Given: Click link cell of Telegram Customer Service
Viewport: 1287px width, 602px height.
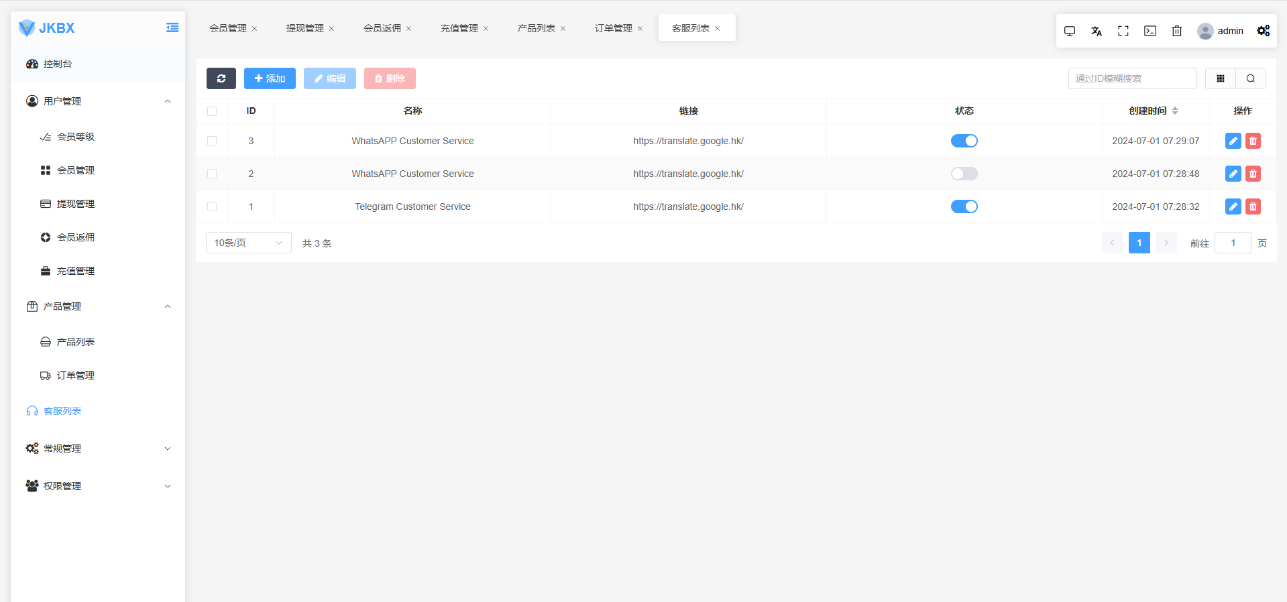Looking at the screenshot, I should (x=689, y=206).
